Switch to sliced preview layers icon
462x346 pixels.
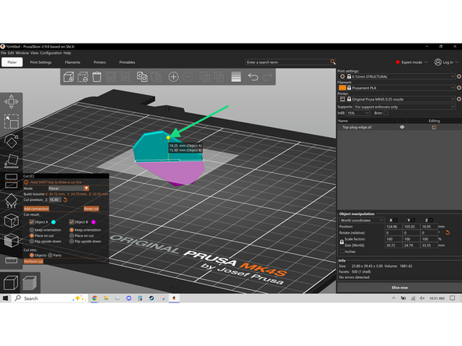[30, 283]
